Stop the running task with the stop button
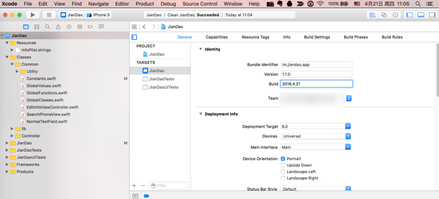 click(49, 15)
